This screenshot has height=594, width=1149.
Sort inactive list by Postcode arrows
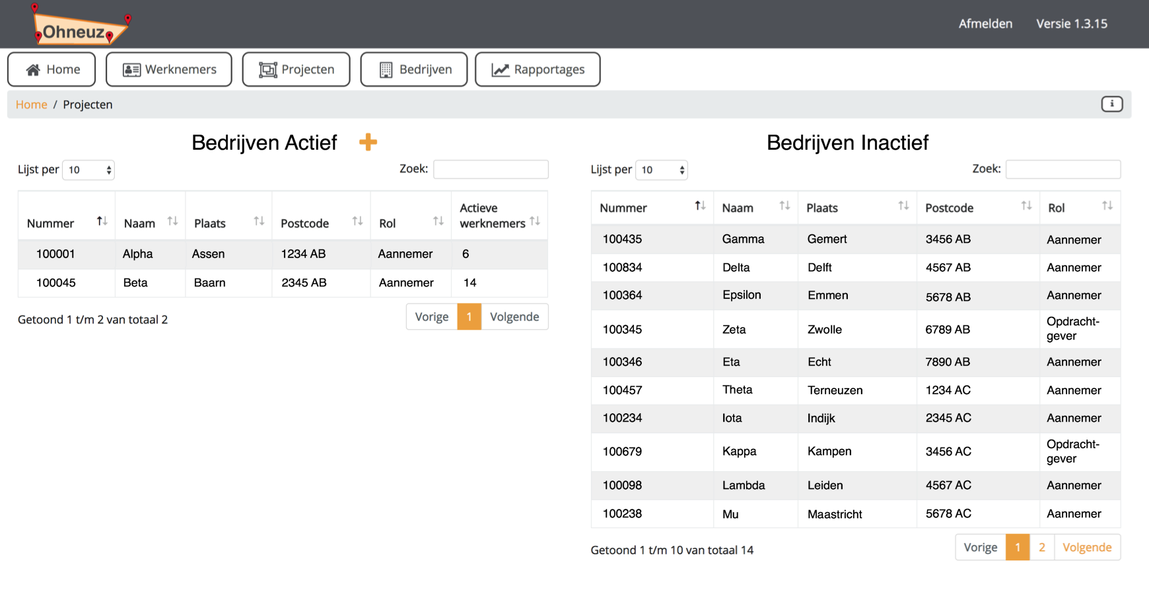pos(1024,205)
